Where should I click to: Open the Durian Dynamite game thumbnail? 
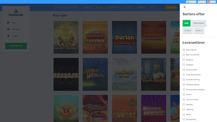coord(124,37)
